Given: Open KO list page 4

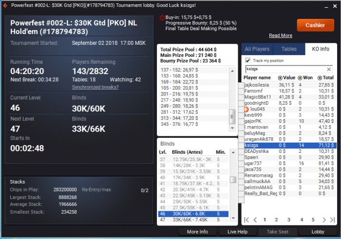Looking at the screenshot, I should (x=302, y=220).
